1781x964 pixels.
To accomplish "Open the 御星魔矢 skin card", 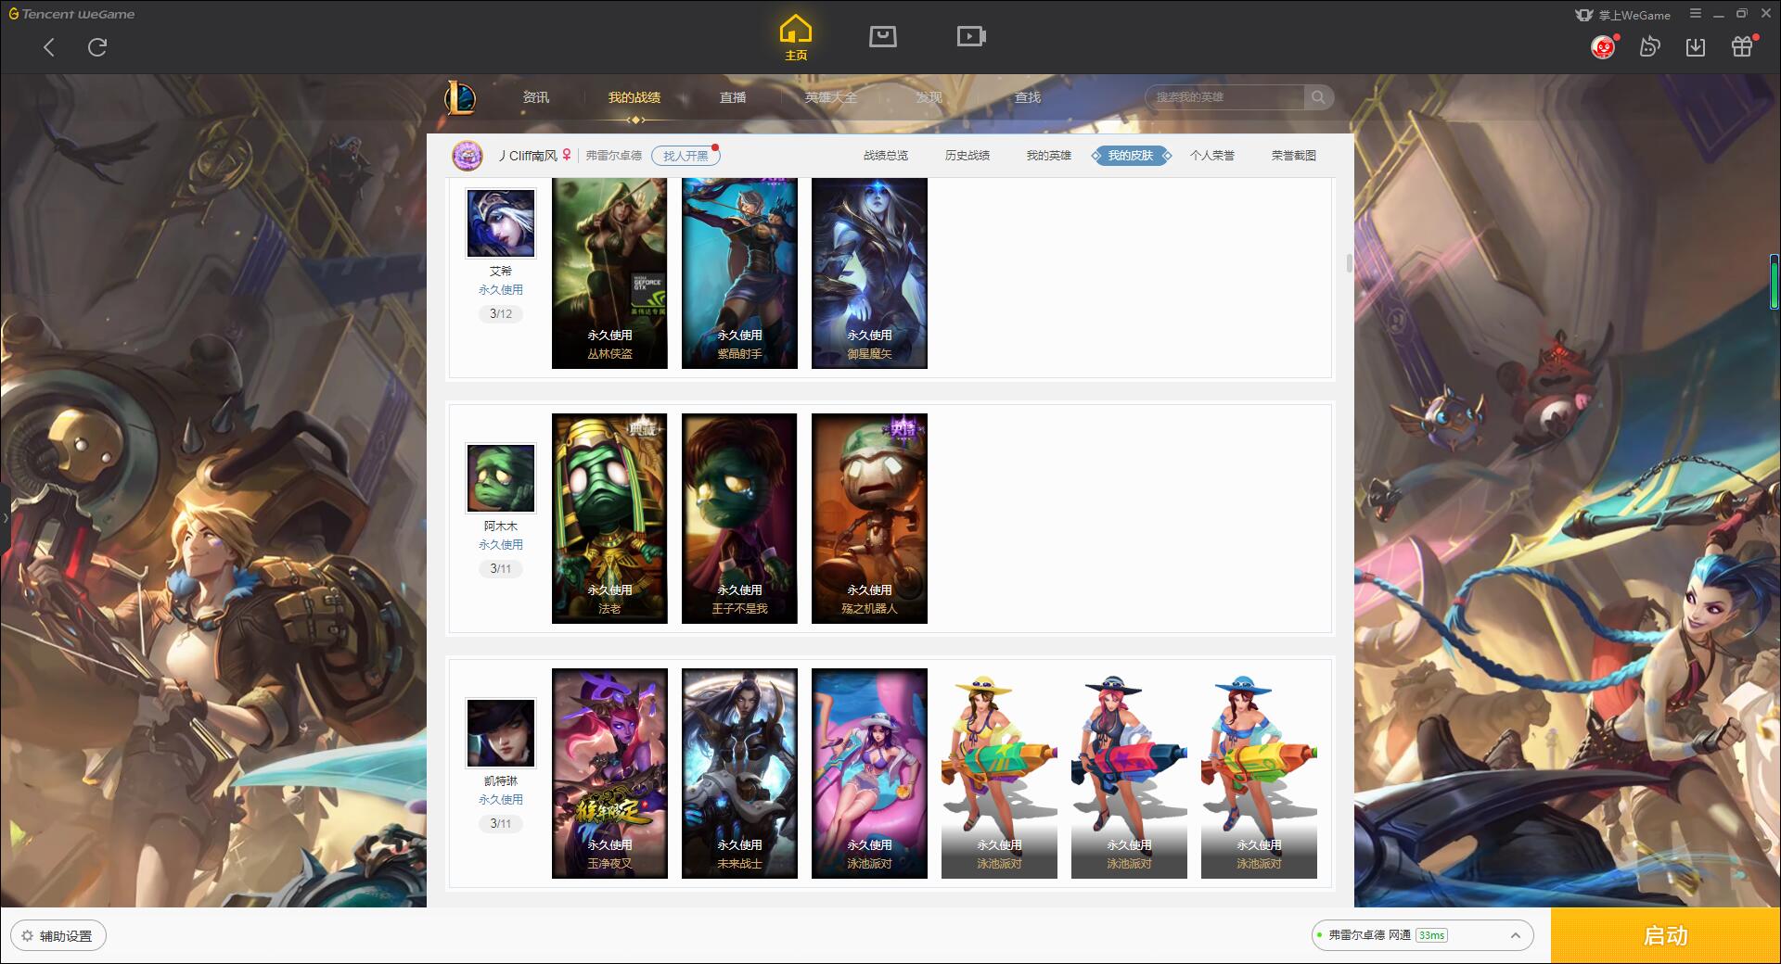I will pos(869,273).
